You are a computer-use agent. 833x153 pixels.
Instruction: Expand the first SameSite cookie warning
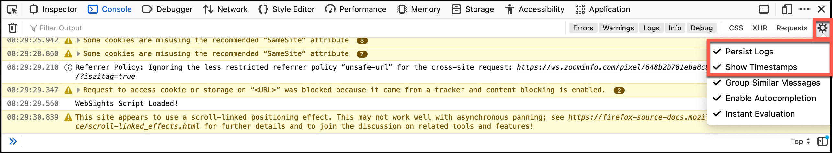coord(78,40)
